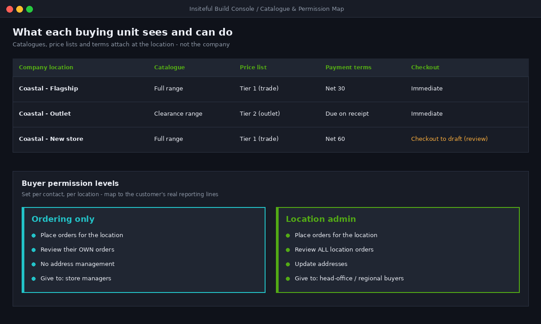The image size is (541, 324).
Task: Click the Company location column header
Action: coord(46,67)
